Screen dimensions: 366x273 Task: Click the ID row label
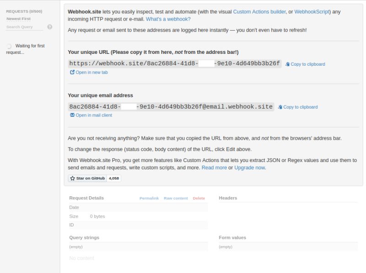pyautogui.click(x=71, y=225)
